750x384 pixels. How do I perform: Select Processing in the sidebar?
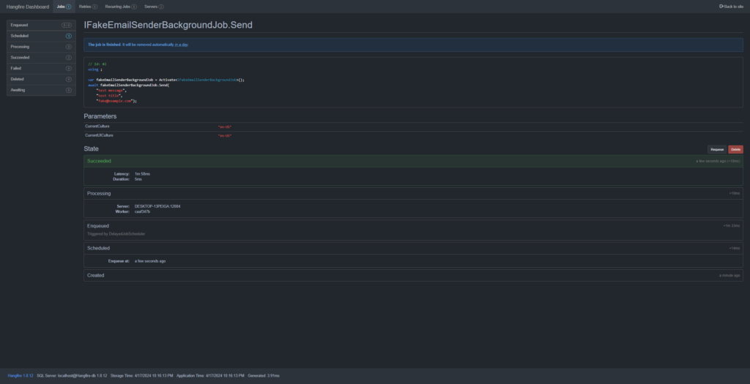21,46
